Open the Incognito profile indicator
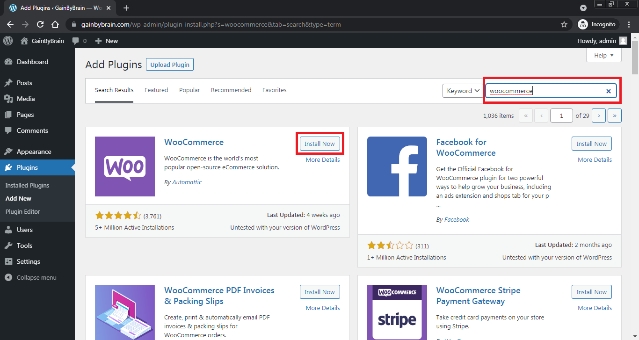 coord(598,24)
